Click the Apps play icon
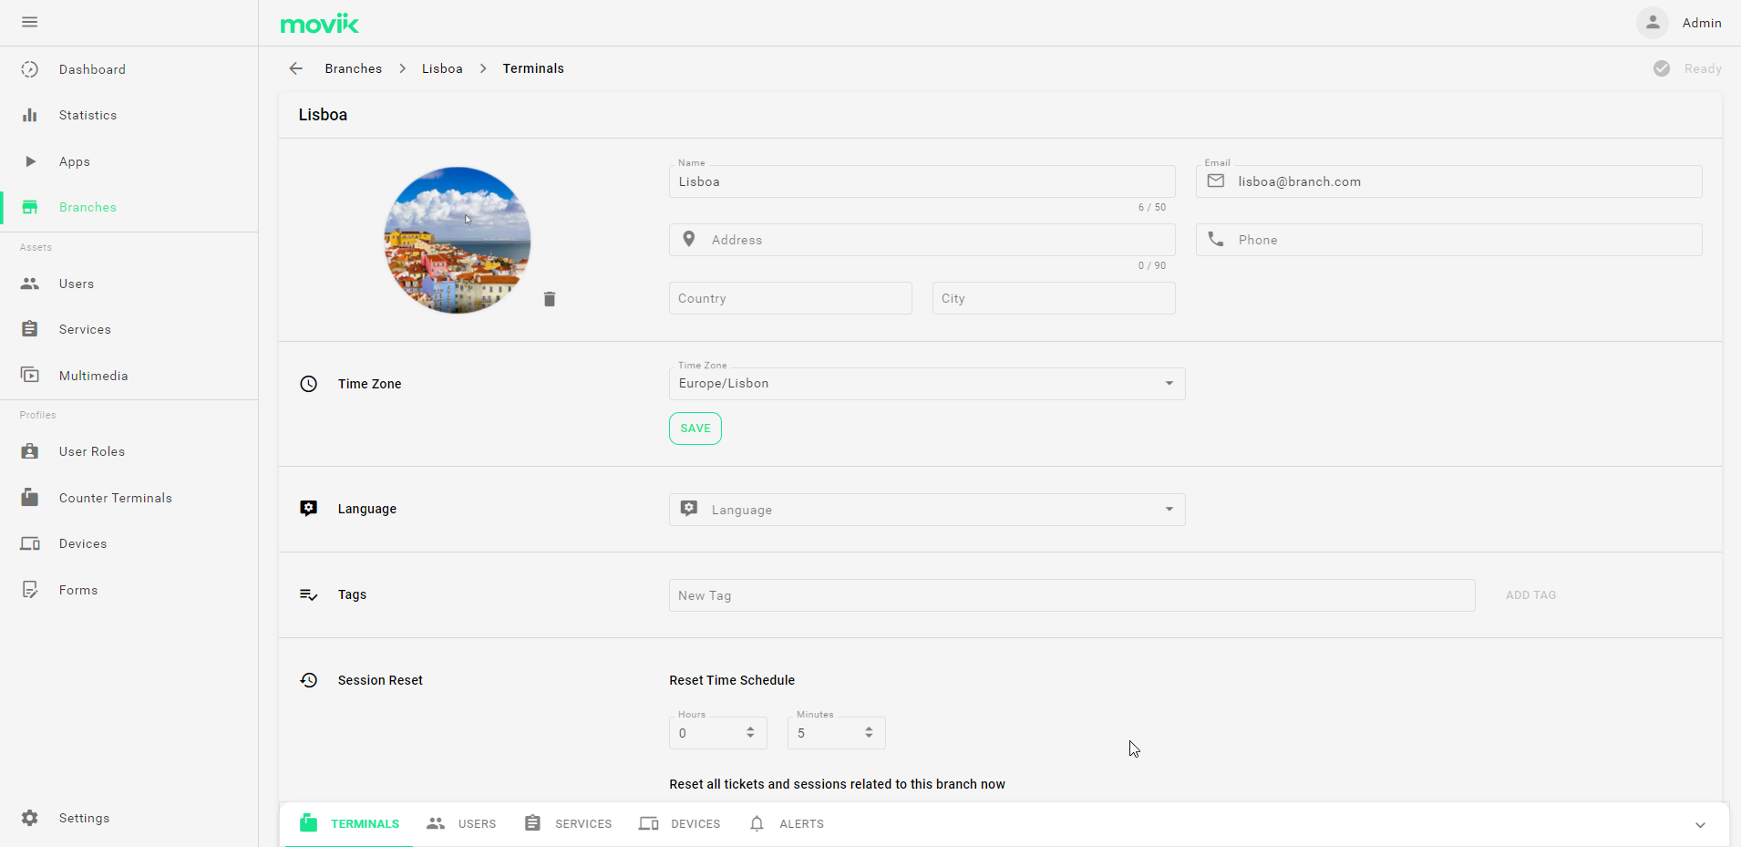This screenshot has height=847, width=1741. 30,161
